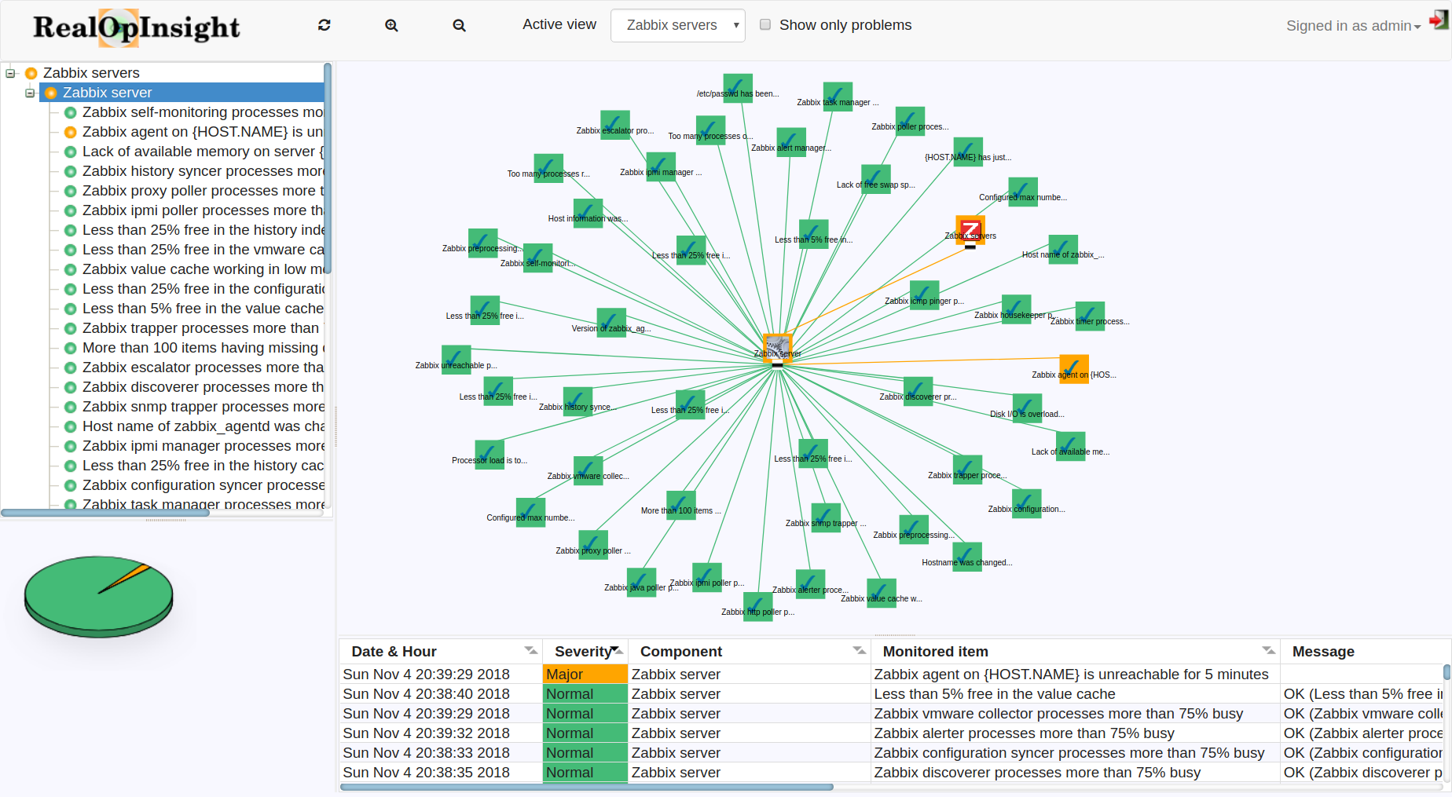Sort table by Date & Hour header
Screen dimensions: 1452x797
click(x=394, y=652)
